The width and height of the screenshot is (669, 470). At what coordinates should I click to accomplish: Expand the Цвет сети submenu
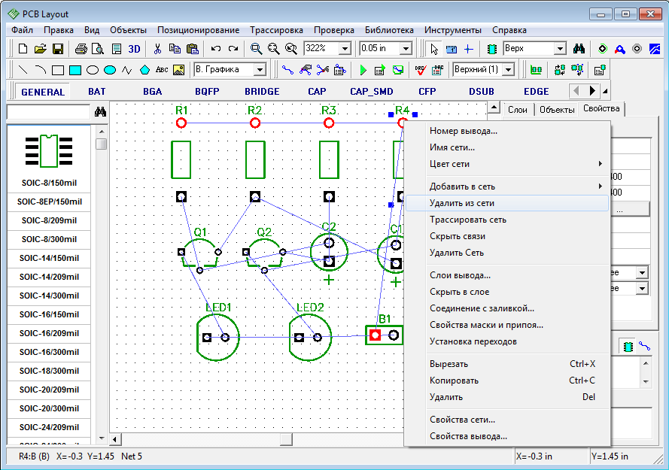[x=507, y=164]
